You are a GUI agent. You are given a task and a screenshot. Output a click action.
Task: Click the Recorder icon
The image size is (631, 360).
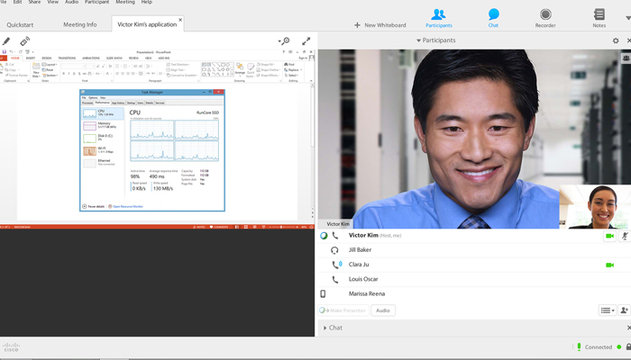click(x=545, y=16)
